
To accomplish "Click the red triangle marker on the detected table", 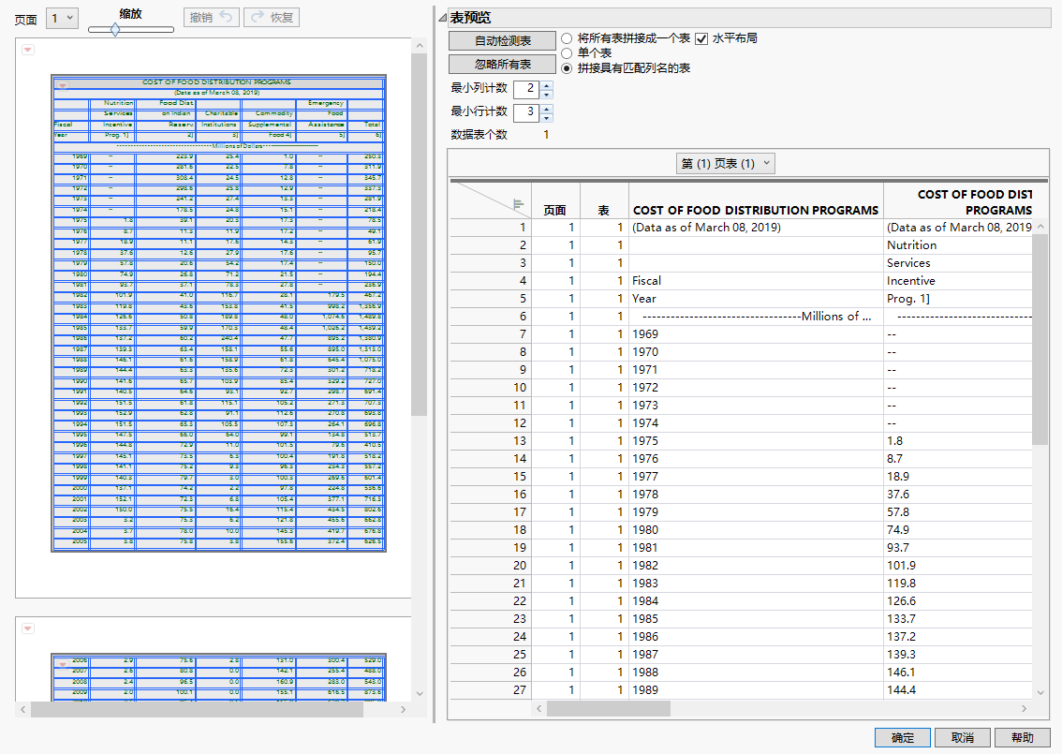I will 63,84.
